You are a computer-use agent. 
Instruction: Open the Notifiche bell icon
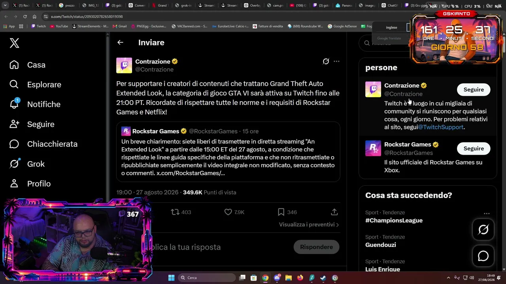click(14, 104)
